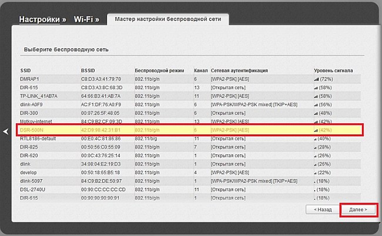Pick the dlink-5097 network from the list
The height and width of the screenshot is (236, 382).
(x=32, y=182)
